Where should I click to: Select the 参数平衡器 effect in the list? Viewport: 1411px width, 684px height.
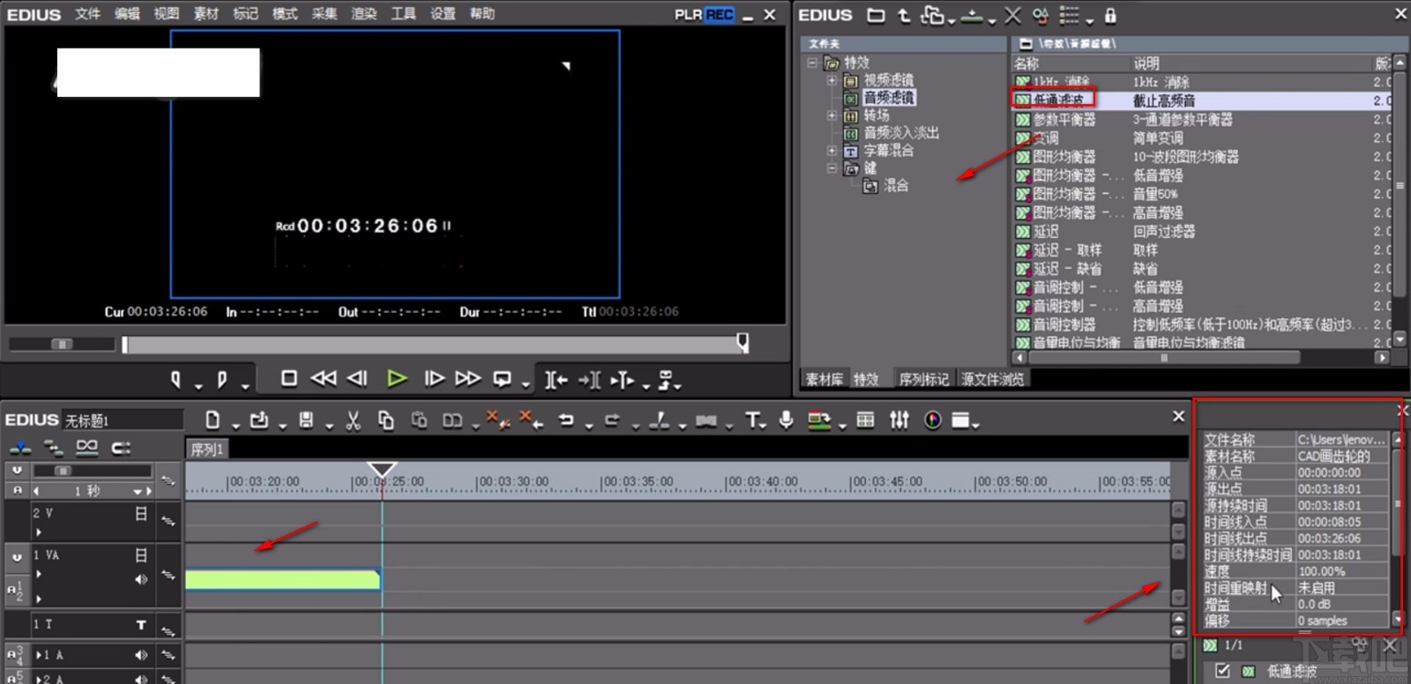pos(1064,120)
